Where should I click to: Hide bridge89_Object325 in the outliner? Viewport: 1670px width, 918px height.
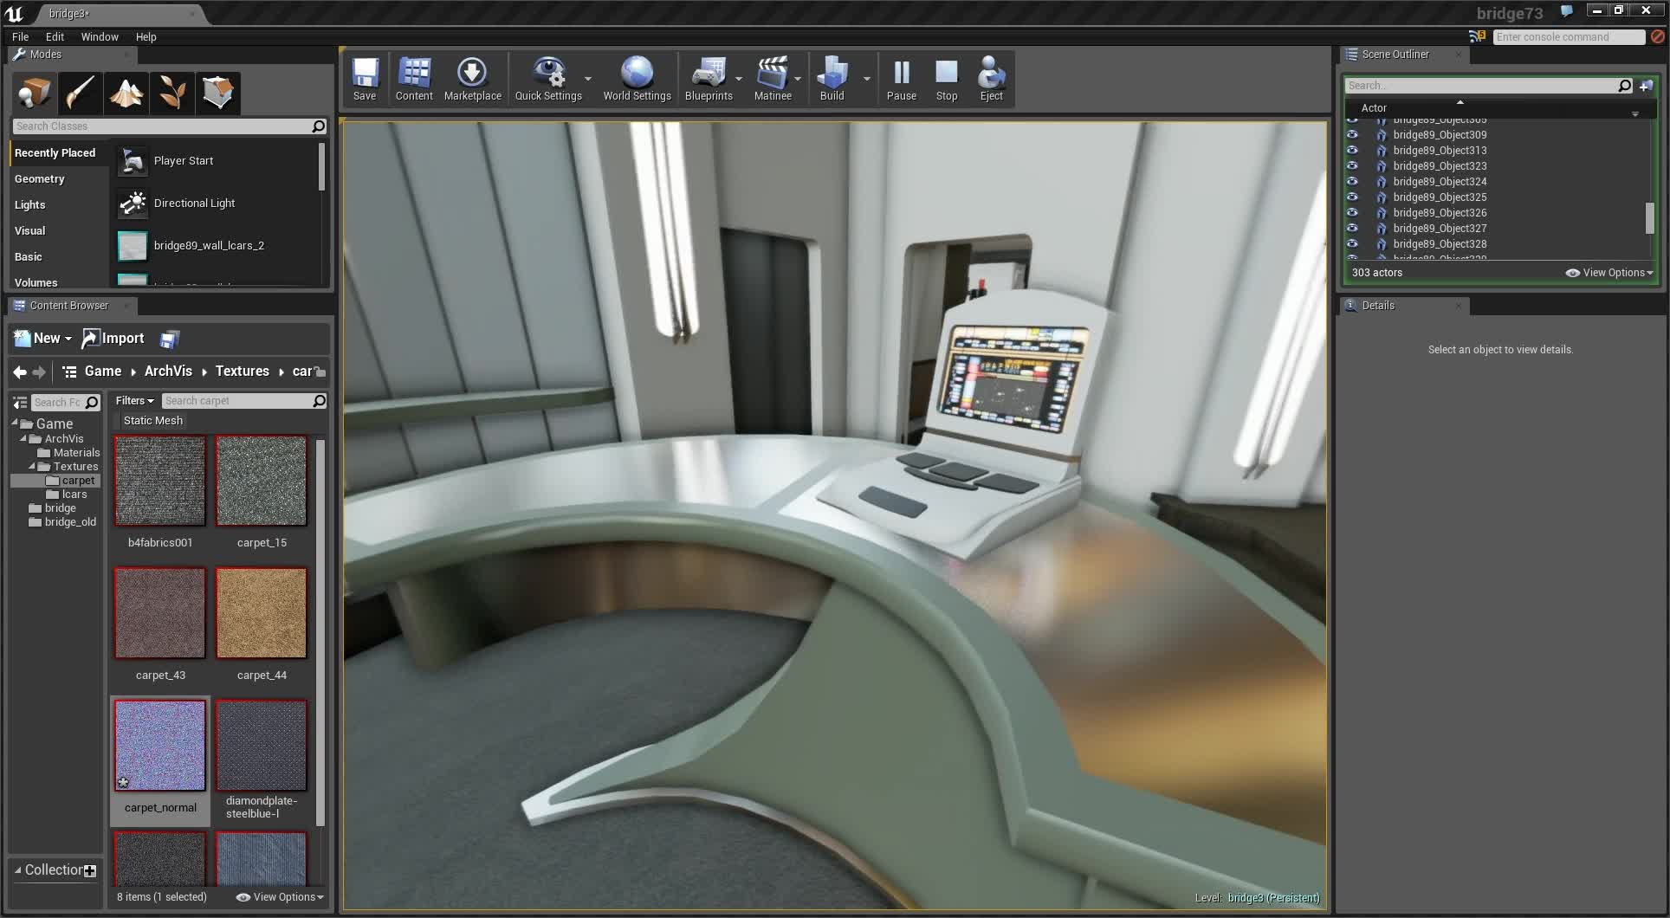(1352, 197)
